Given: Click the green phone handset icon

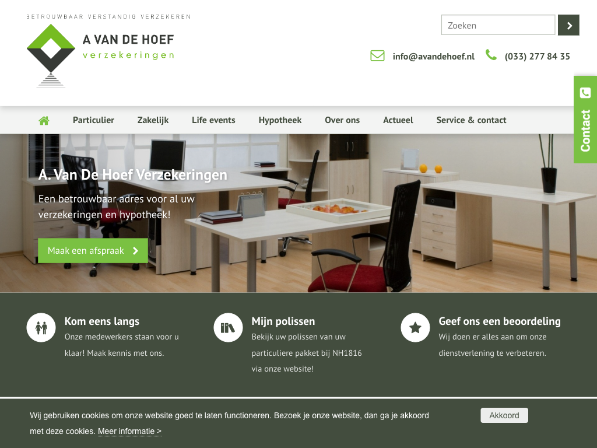Looking at the screenshot, I should click(491, 55).
